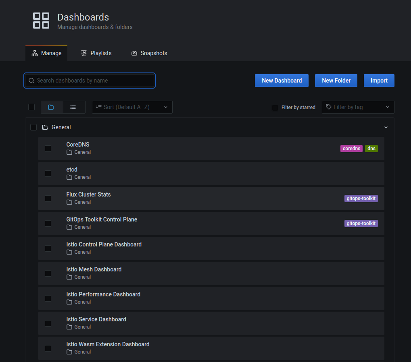Click the folder icon beside General
The height and width of the screenshot is (362, 411).
pyautogui.click(x=45, y=127)
